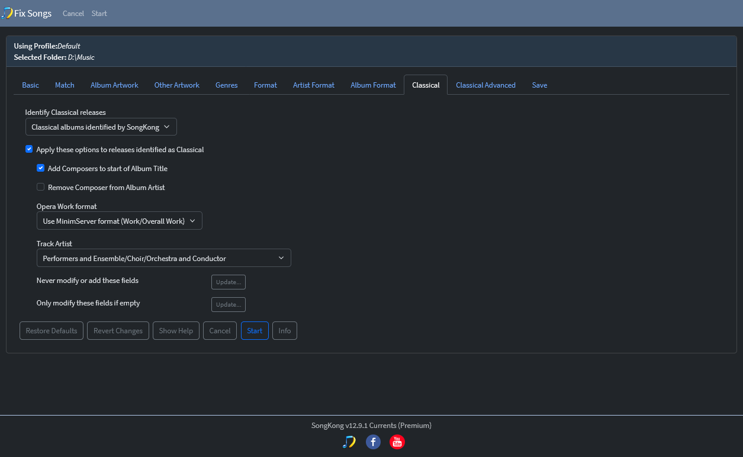Click Update for Never modify or add fields
This screenshot has height=457, width=743.
click(x=229, y=282)
